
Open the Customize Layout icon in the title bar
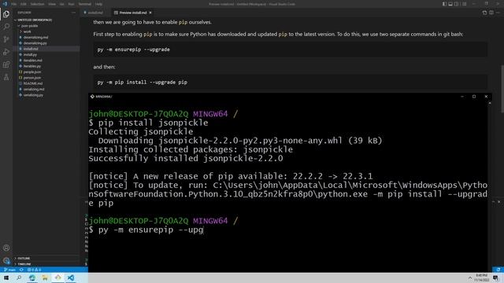(464, 4)
